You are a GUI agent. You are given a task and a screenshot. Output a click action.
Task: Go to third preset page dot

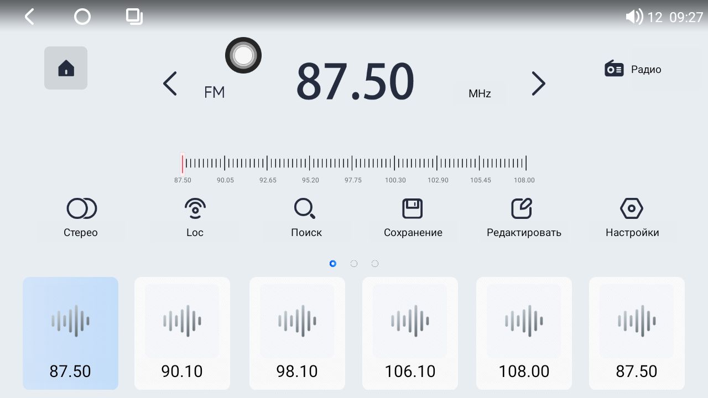pos(375,264)
